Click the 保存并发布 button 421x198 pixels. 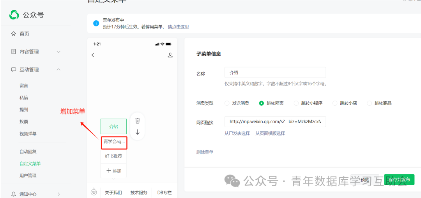pos(399,180)
